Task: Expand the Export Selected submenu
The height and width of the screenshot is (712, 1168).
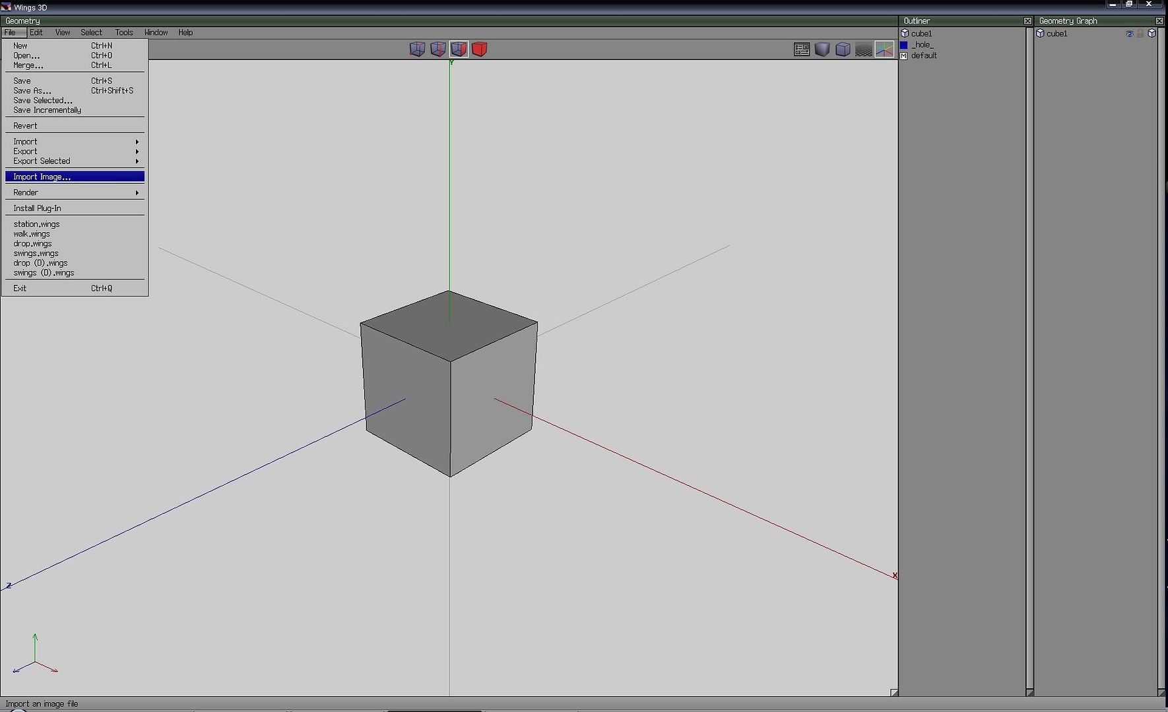Action: [75, 161]
